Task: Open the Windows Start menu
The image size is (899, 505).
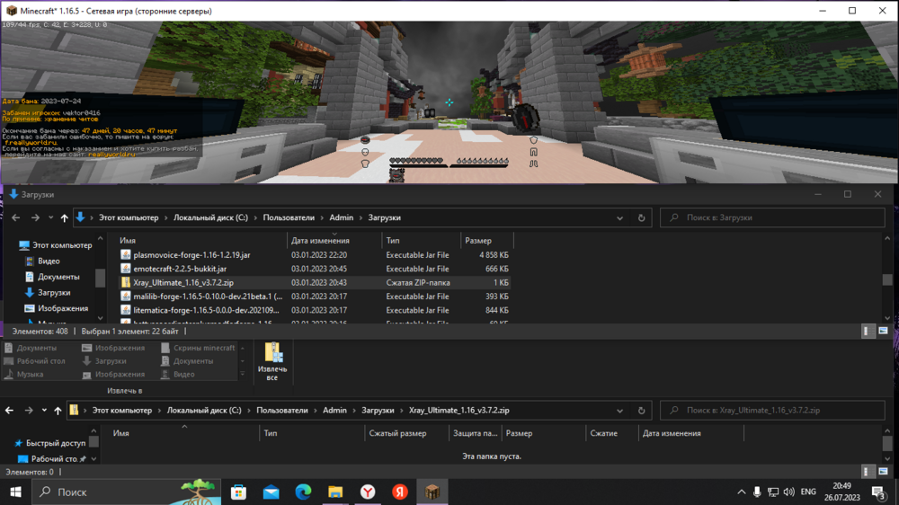Action: tap(15, 492)
